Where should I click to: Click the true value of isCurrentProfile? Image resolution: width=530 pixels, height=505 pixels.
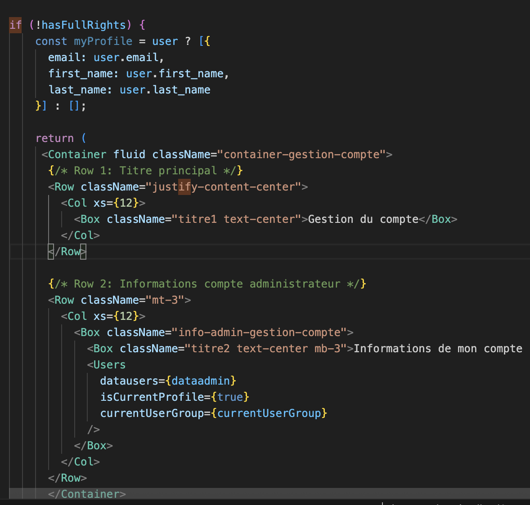point(230,397)
